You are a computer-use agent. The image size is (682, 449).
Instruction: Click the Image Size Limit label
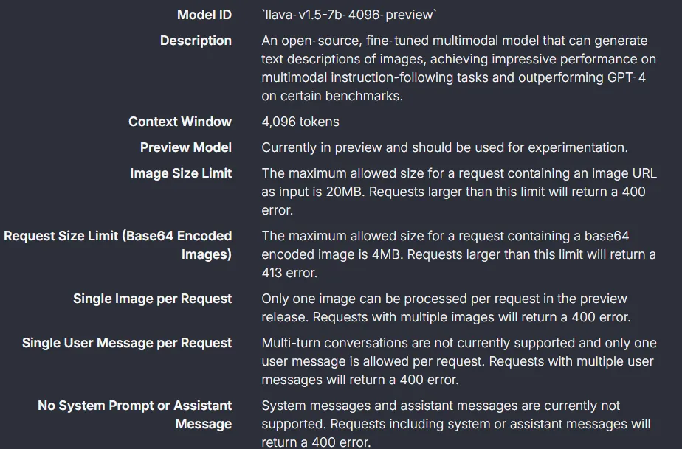tap(181, 173)
